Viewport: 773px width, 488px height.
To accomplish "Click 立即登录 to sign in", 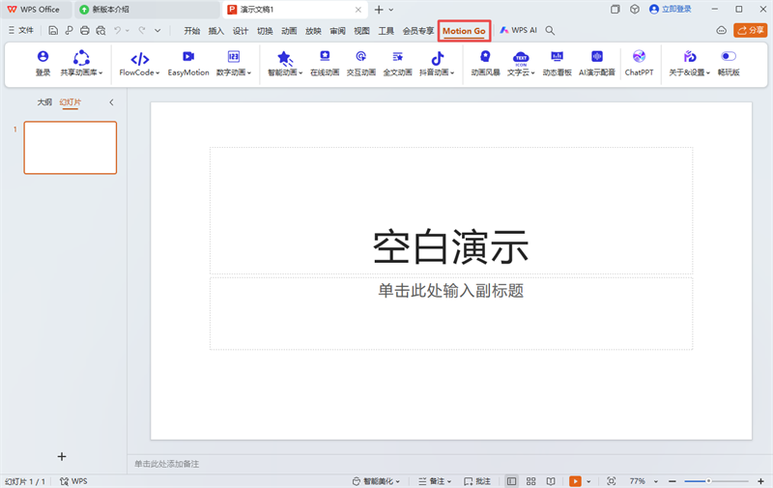I will (670, 9).
